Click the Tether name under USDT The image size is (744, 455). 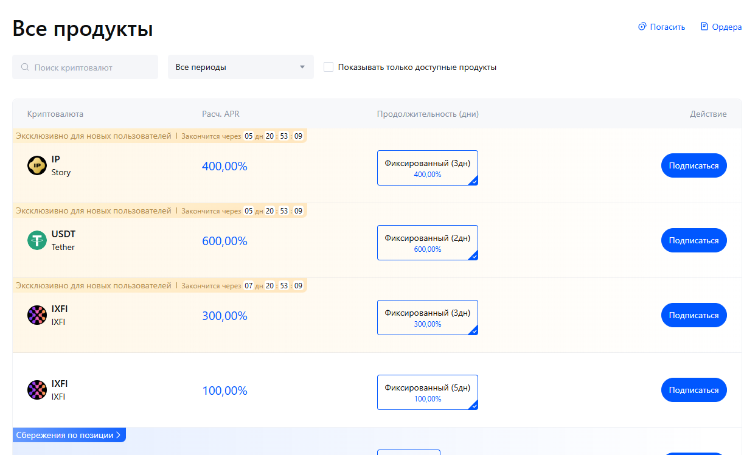pos(63,247)
